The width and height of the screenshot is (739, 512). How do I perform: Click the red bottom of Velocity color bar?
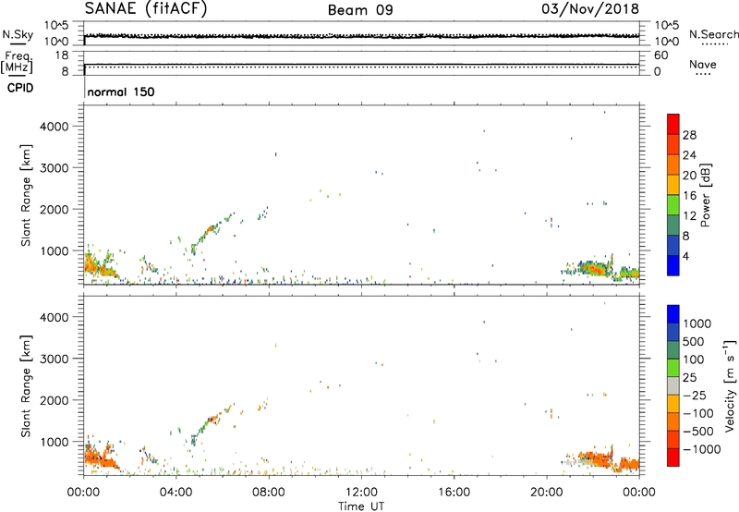point(673,457)
